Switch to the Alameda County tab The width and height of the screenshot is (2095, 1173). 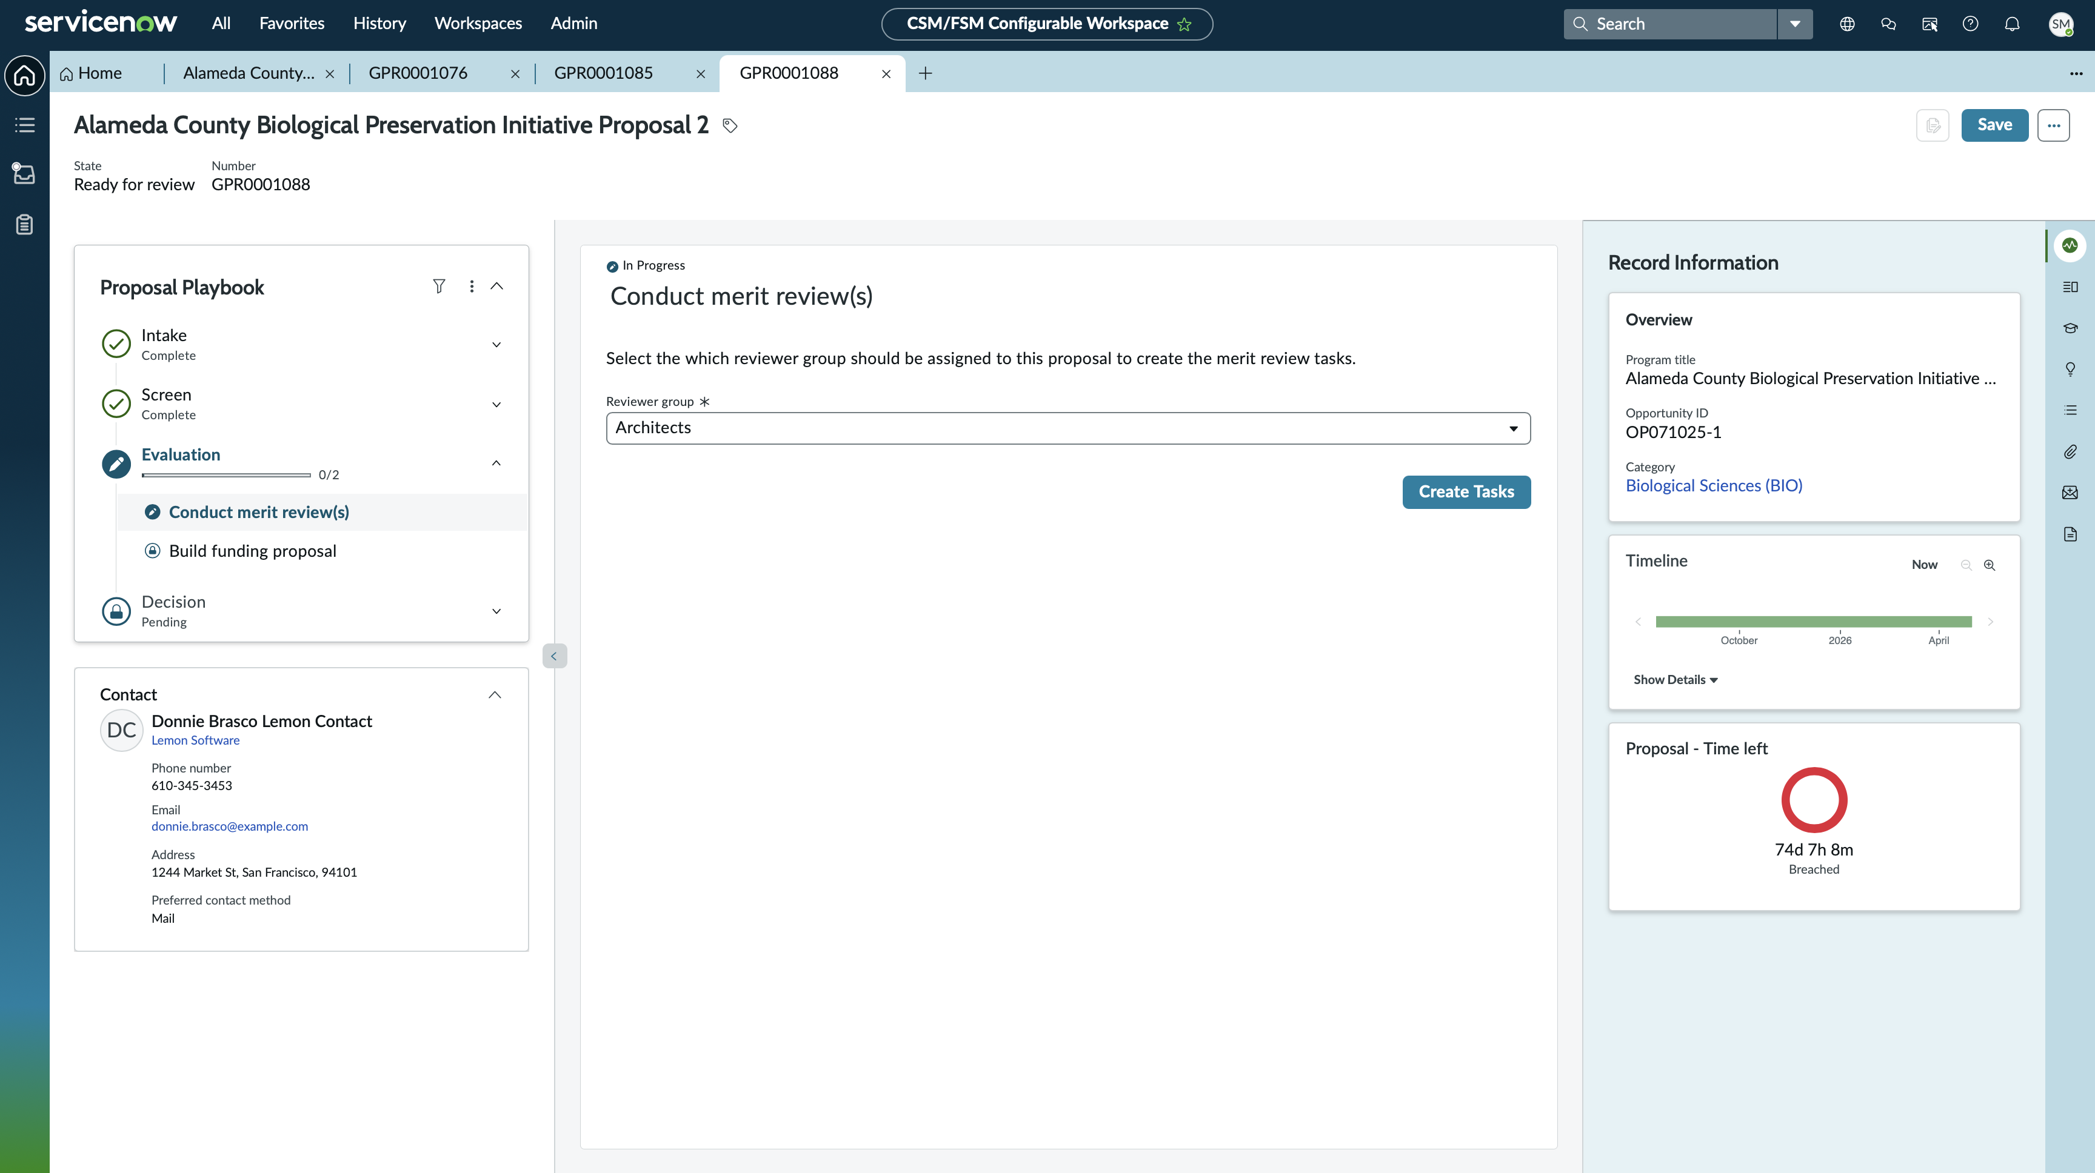click(248, 73)
